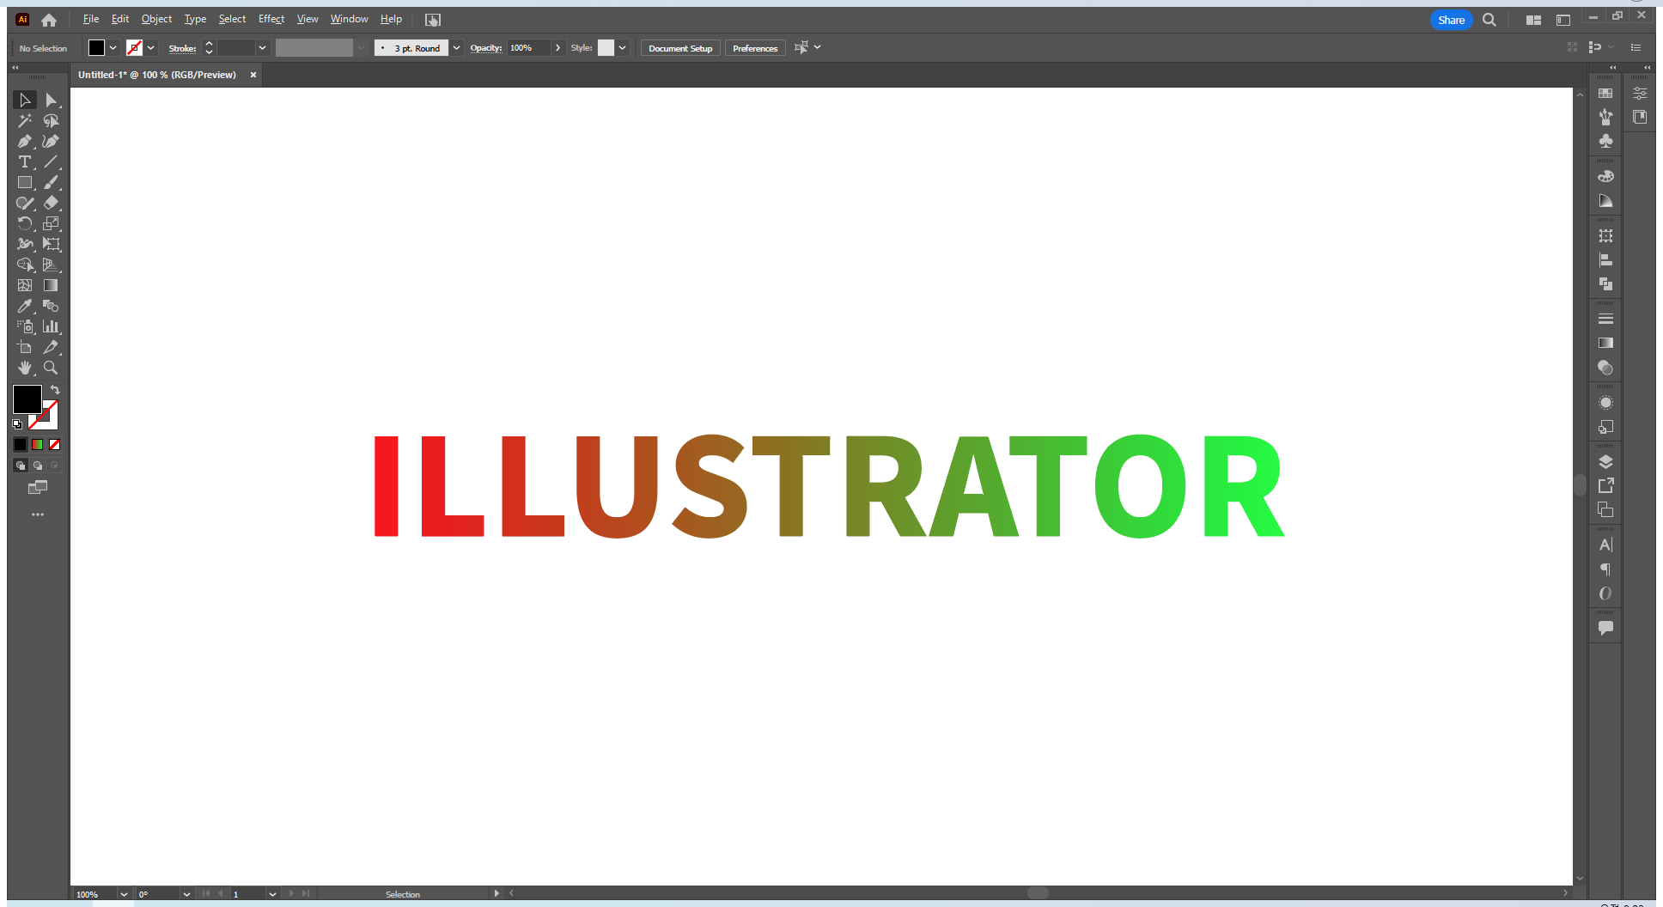Open the rotation angle dropdown
The image size is (1663, 907).
coord(186,894)
